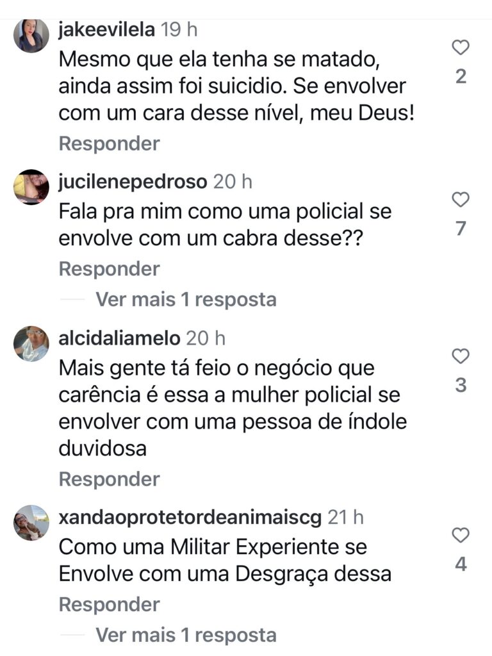Go to alcidaliamelo's profile by username
492x656 pixels.
pyautogui.click(x=119, y=338)
